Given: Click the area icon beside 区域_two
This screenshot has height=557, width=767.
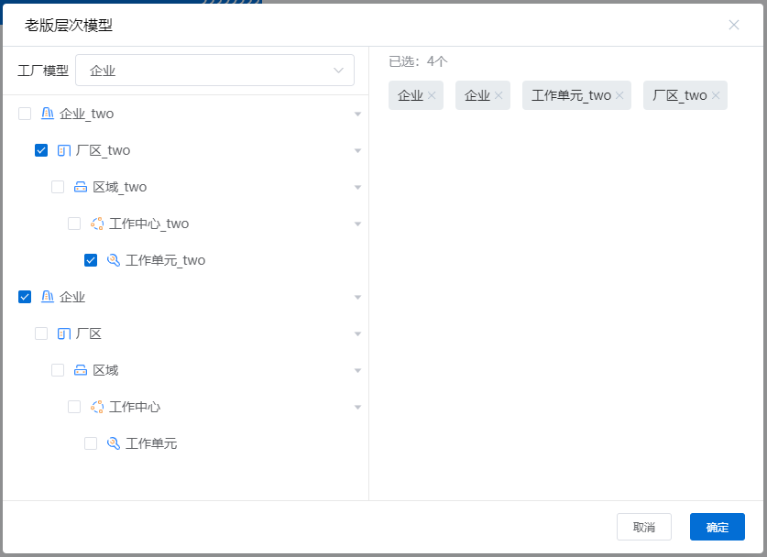Looking at the screenshot, I should coord(81,187).
